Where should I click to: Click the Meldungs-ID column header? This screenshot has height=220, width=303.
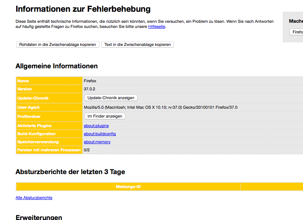[128, 187]
